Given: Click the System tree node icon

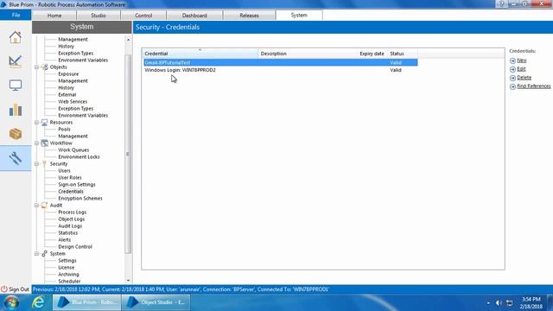Looking at the screenshot, I should click(44, 253).
